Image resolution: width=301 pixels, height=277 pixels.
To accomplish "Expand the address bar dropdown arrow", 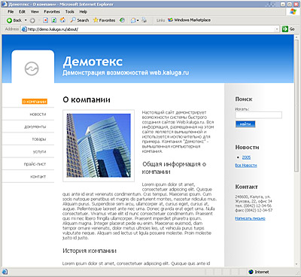I will [277, 29].
